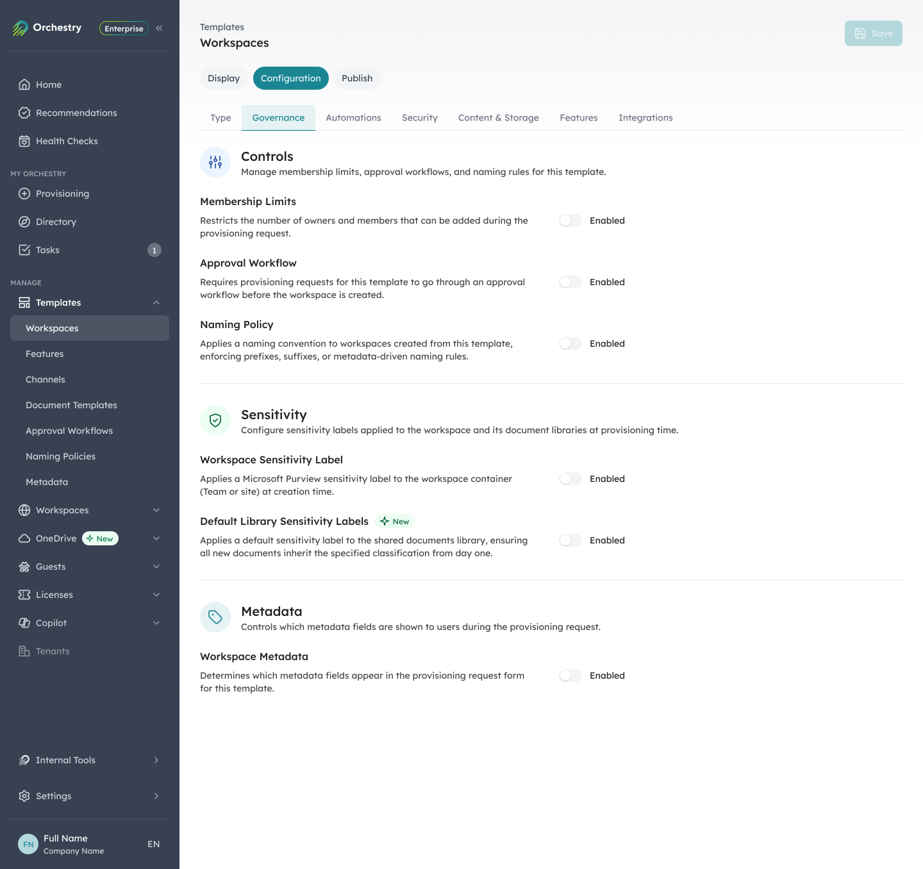Expand the OneDrive menu chevron
The height and width of the screenshot is (869, 923).
(156, 538)
